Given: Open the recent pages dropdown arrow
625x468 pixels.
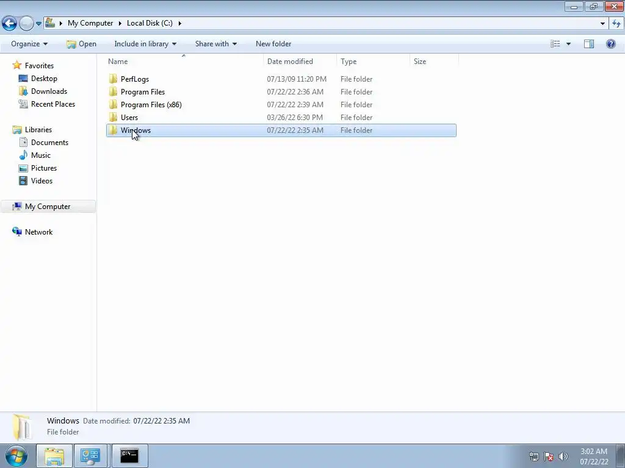Looking at the screenshot, I should pyautogui.click(x=38, y=24).
